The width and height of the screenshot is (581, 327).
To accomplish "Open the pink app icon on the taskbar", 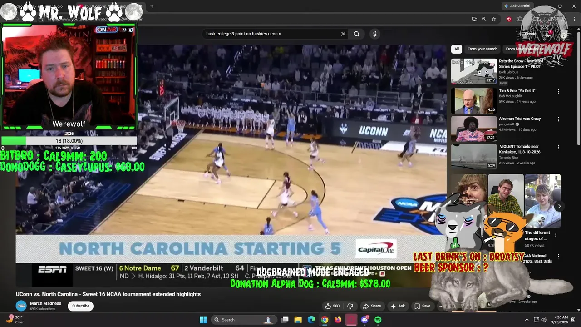I will 351,320.
